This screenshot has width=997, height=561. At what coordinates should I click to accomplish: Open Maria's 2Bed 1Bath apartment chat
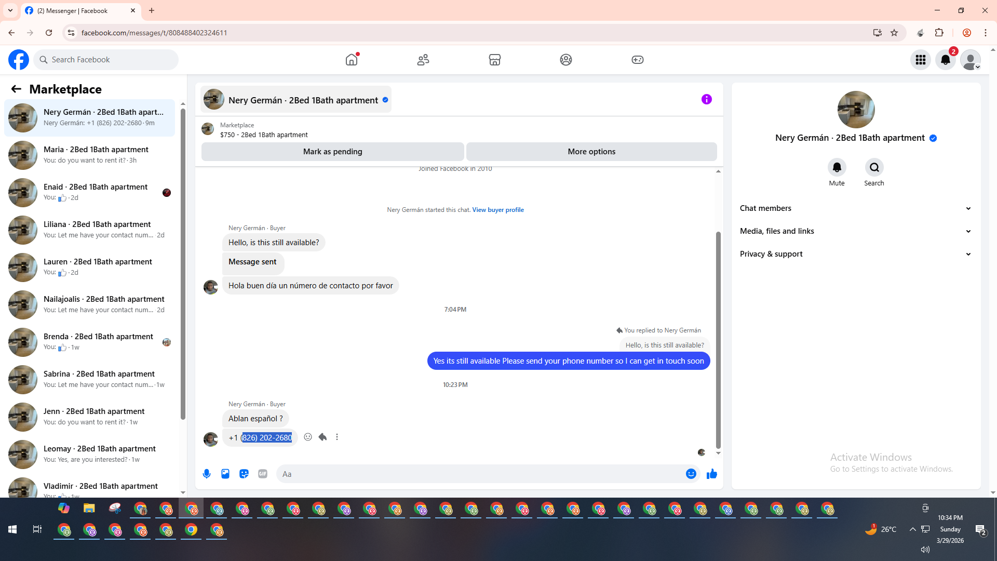pyautogui.click(x=90, y=155)
